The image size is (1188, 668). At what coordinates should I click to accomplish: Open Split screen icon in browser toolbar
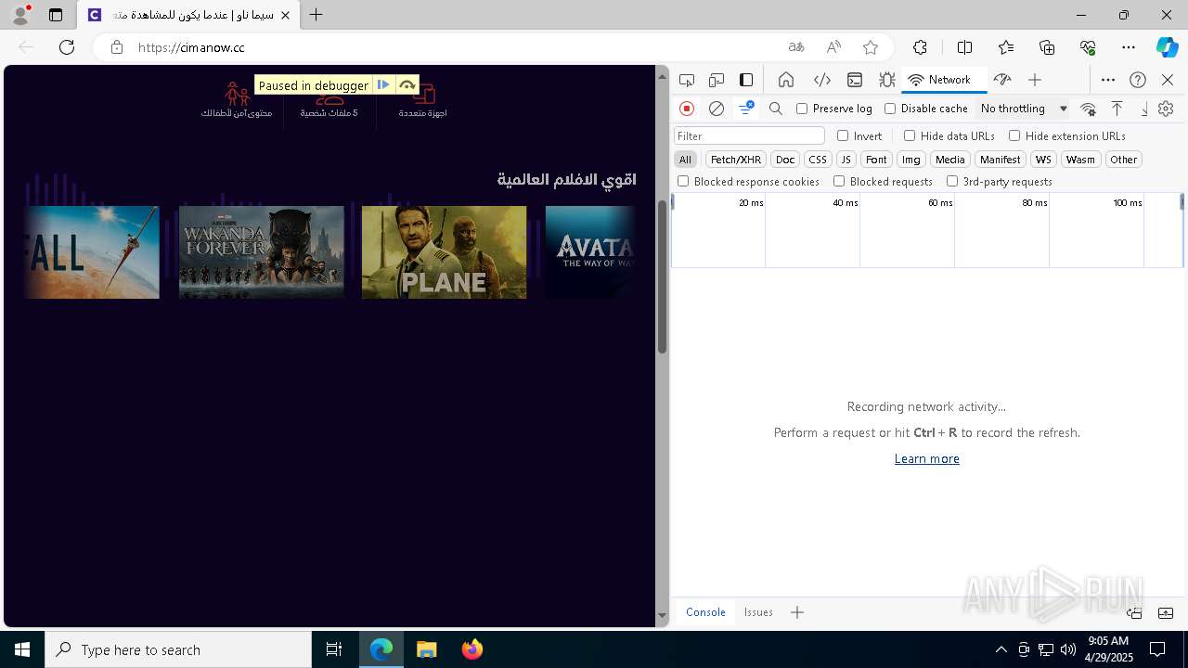pyautogui.click(x=964, y=47)
